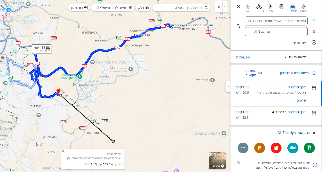
Task: Swap origin and destination arrows
Action: pyautogui.click(x=239, y=26)
